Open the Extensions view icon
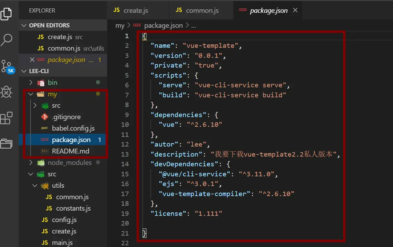The width and height of the screenshot is (393, 247). (x=7, y=118)
